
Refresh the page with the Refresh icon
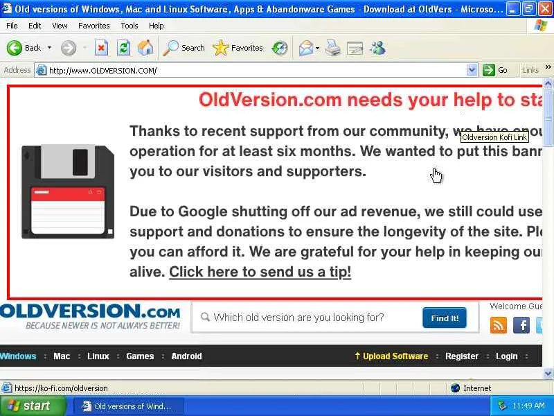[x=123, y=48]
